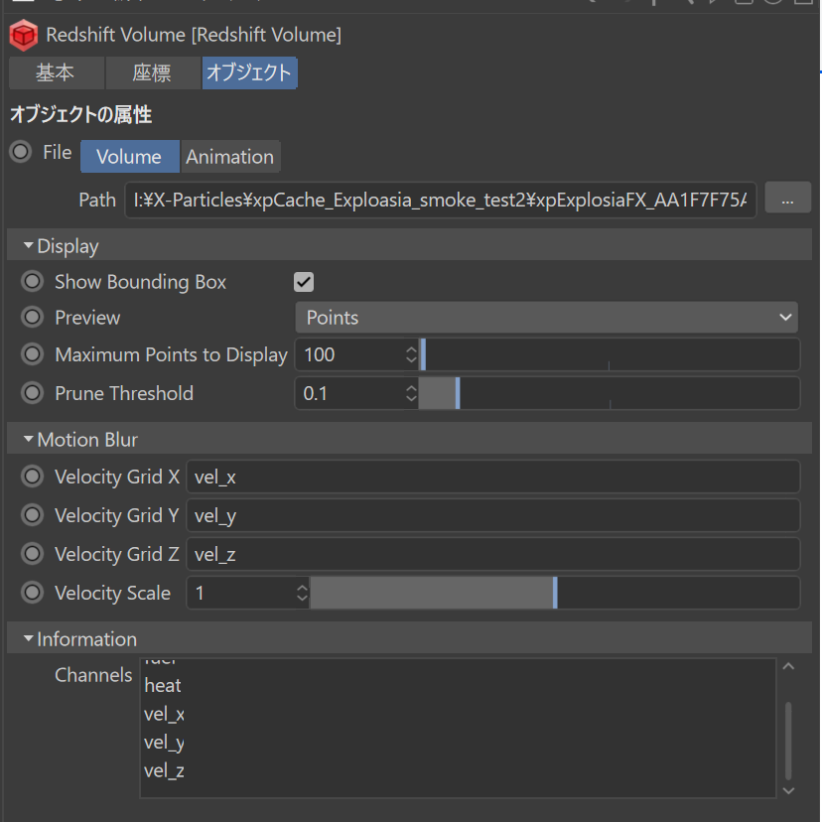Toggle keyframe dot for Velocity Grid X
The width and height of the screenshot is (822, 822).
coord(32,477)
